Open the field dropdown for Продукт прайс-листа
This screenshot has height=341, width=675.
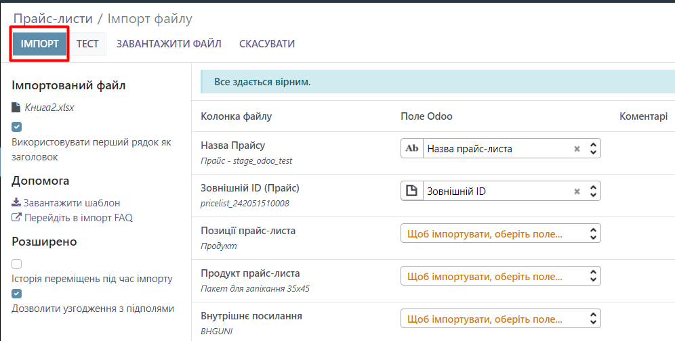500,277
